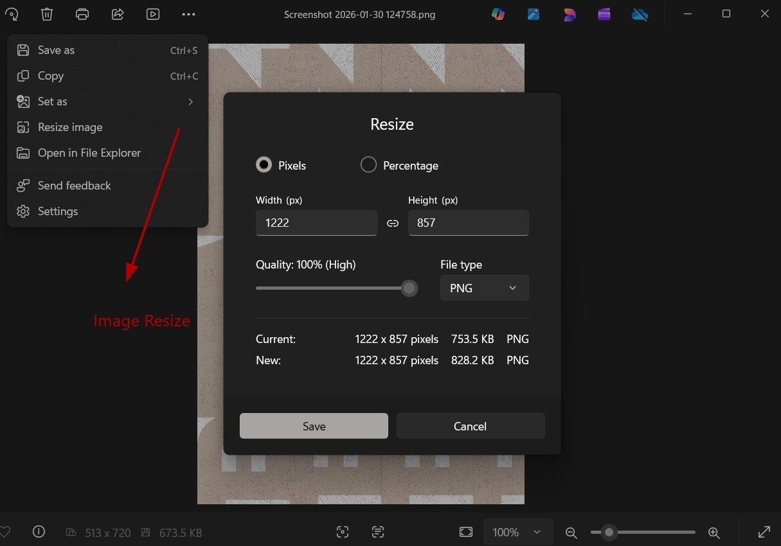Open the File type PNG dropdown
Screen dimensions: 781x546
pos(485,288)
